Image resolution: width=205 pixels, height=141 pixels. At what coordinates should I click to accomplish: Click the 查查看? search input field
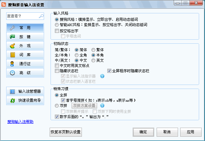(22, 16)
